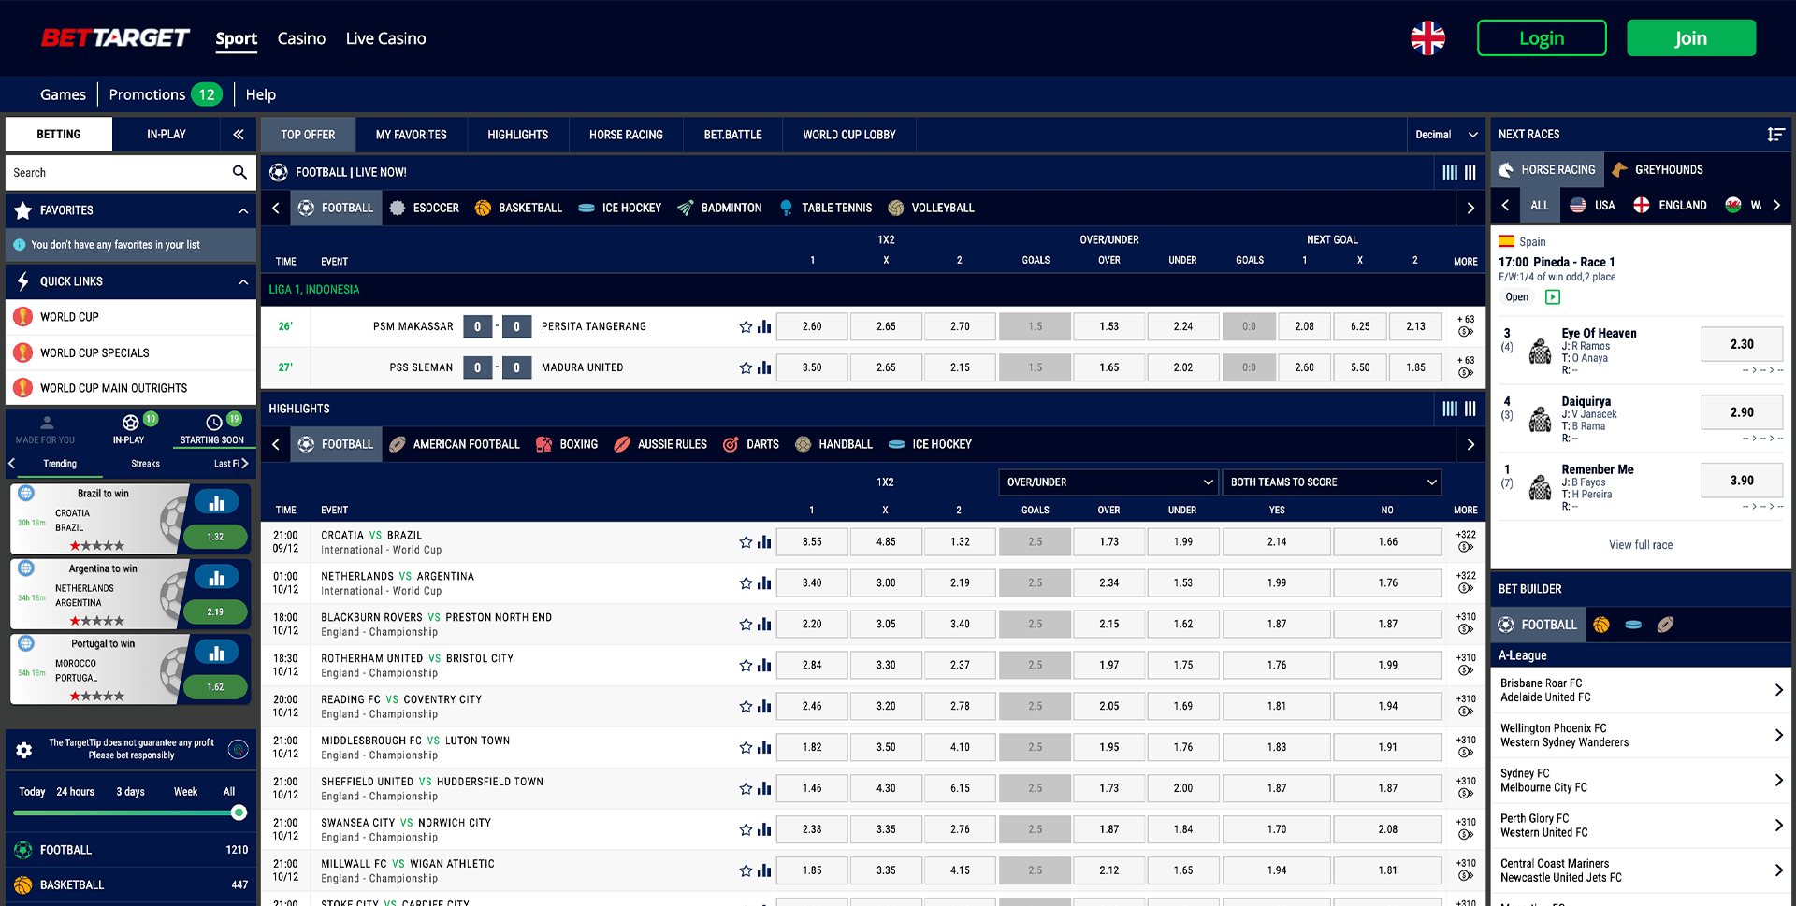
Task: Star the Croatia vs Brazil match
Action: pyautogui.click(x=746, y=542)
